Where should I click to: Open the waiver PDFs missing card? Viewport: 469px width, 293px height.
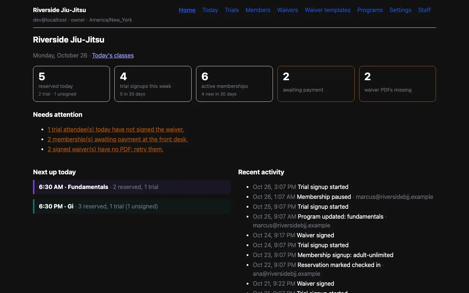(x=398, y=84)
